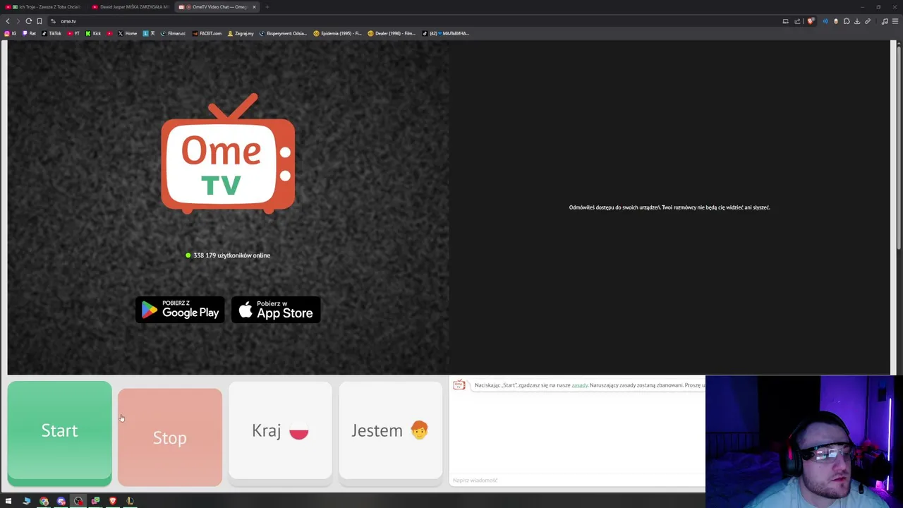
Task: Click the ome.tv address bar
Action: tap(416, 21)
